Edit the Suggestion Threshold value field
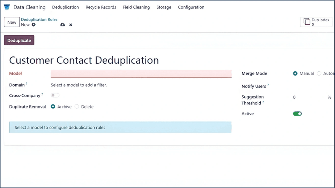 point(309,97)
